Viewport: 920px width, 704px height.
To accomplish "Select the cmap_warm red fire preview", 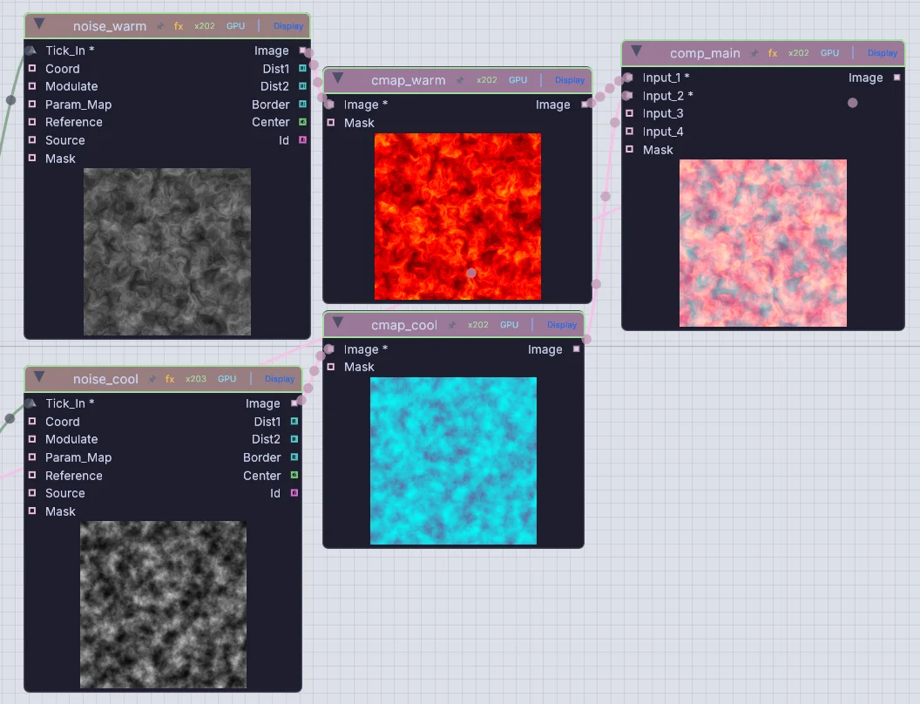I will point(457,216).
